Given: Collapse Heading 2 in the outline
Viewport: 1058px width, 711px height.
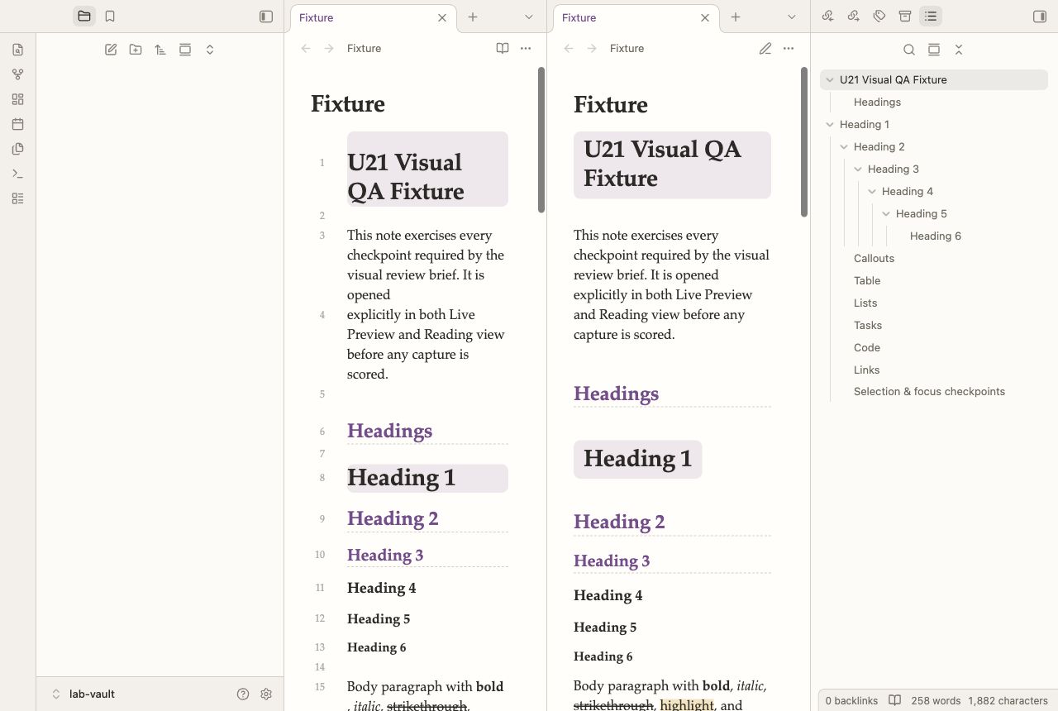Looking at the screenshot, I should tap(844, 147).
